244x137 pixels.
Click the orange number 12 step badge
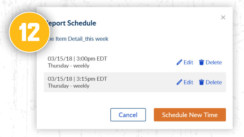[29, 32]
